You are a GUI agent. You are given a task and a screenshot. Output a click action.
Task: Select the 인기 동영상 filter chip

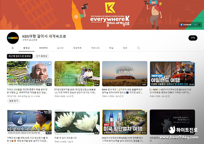(41, 56)
